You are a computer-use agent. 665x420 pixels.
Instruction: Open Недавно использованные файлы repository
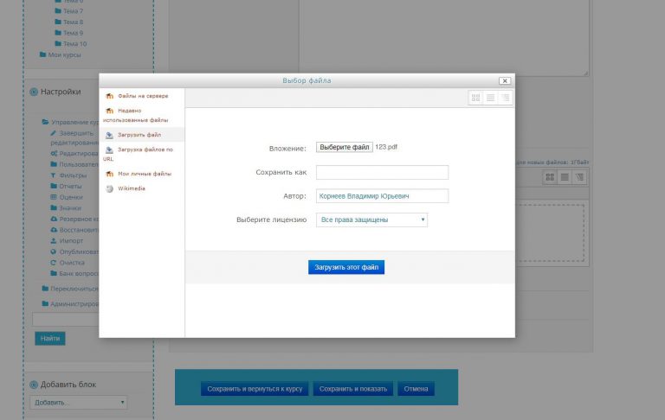141,115
